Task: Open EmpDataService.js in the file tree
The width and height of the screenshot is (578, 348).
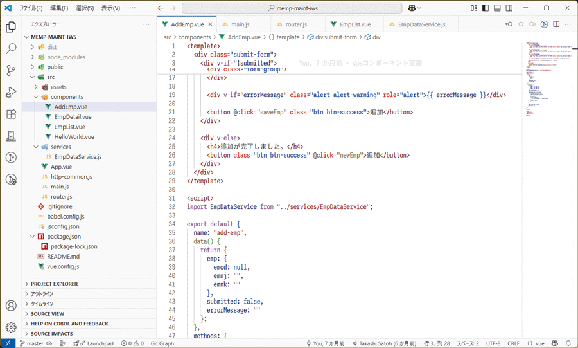Action: coord(78,157)
